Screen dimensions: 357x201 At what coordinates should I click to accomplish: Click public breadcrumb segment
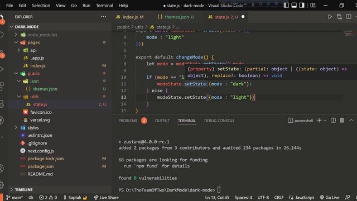pos(123,27)
